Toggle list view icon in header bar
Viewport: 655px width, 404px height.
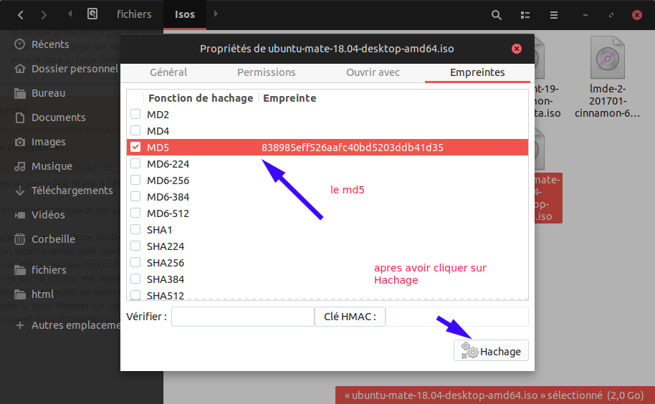525,15
